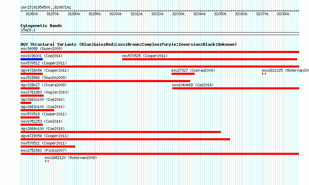Click the blue nsv1036301 gain bar

(32, 59)
